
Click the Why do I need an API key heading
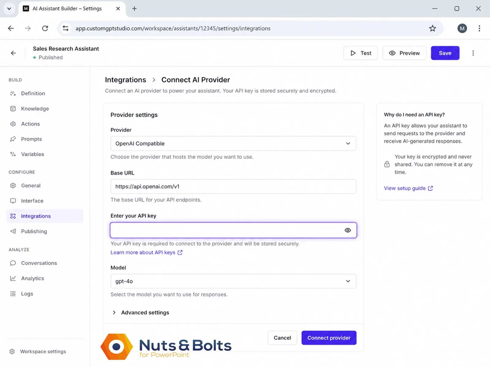414,115
